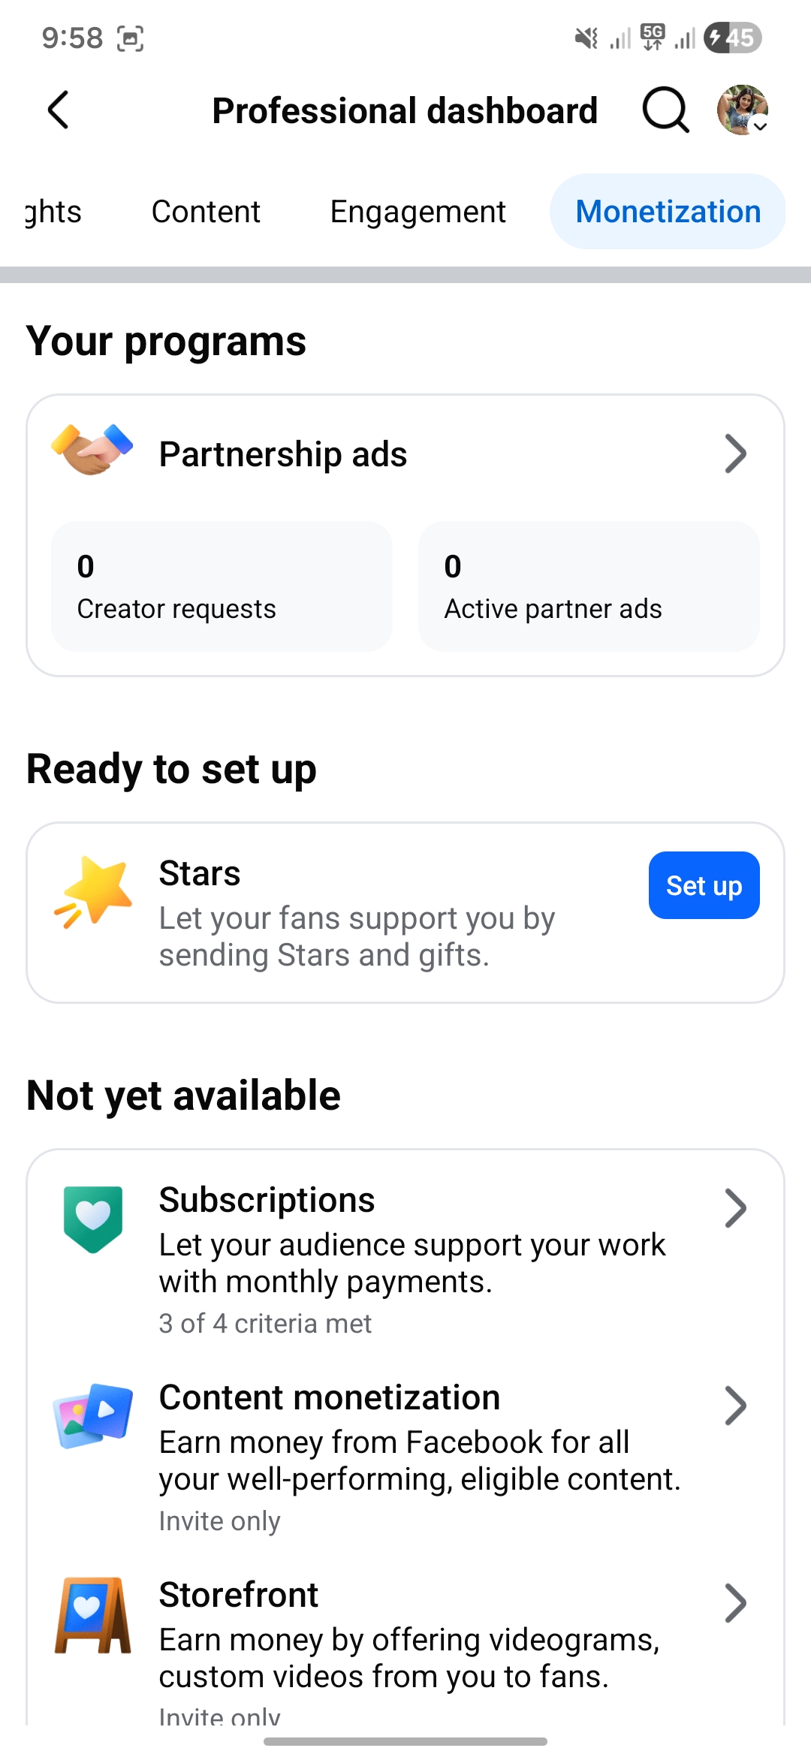This screenshot has height=1757, width=811.
Task: Tap the battery indicator in status bar
Action: click(732, 38)
